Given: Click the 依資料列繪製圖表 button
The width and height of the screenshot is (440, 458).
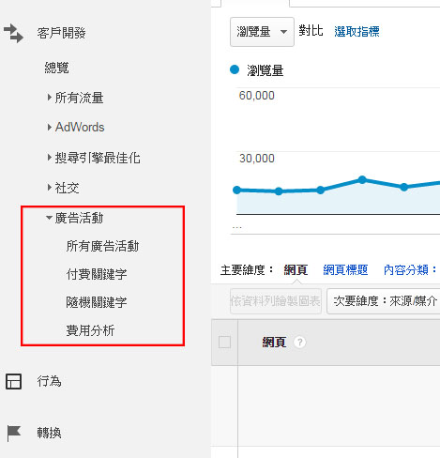Looking at the screenshot, I should click(276, 301).
